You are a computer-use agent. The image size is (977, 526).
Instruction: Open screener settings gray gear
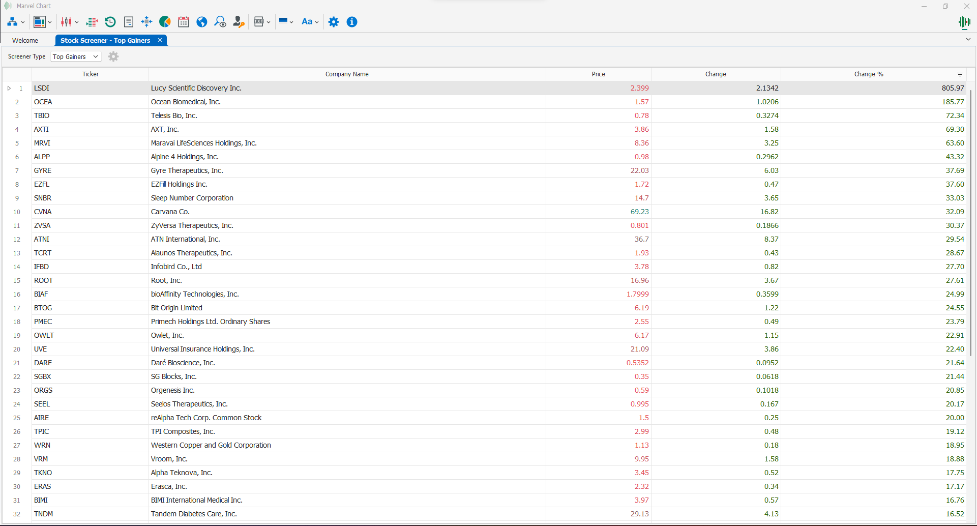click(113, 56)
